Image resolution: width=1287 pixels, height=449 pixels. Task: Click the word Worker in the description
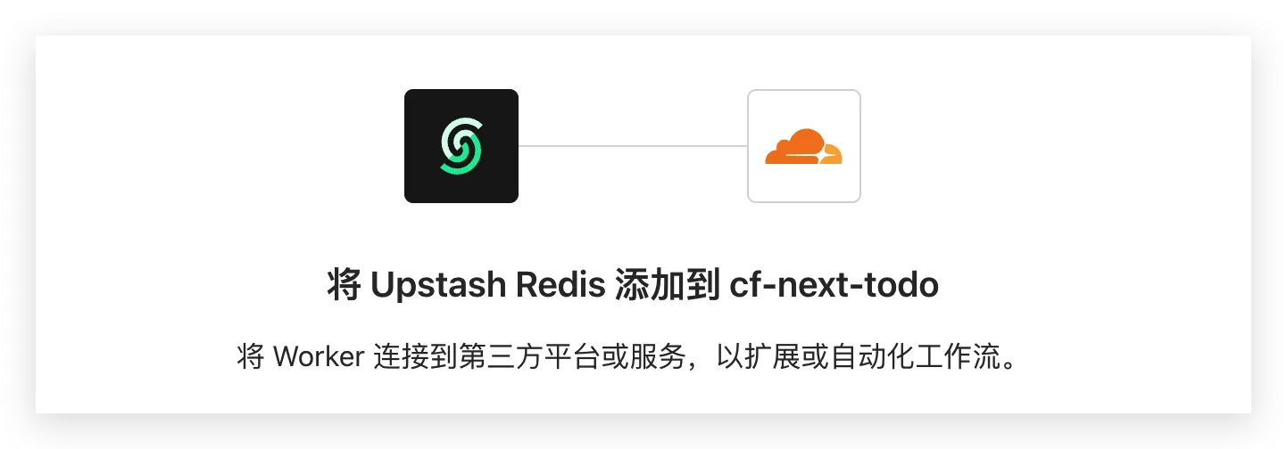point(319,358)
